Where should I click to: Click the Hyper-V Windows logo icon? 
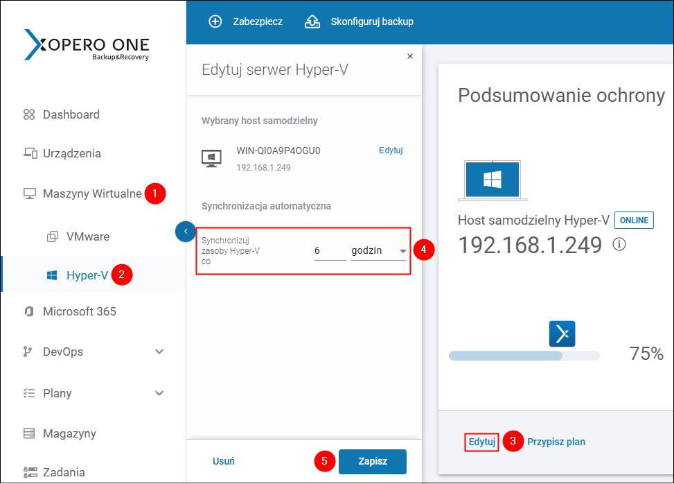pos(52,275)
